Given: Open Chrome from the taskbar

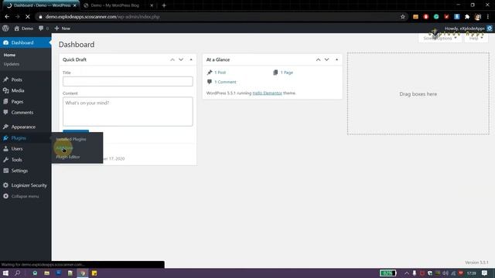Looking at the screenshot, I should [83, 273].
